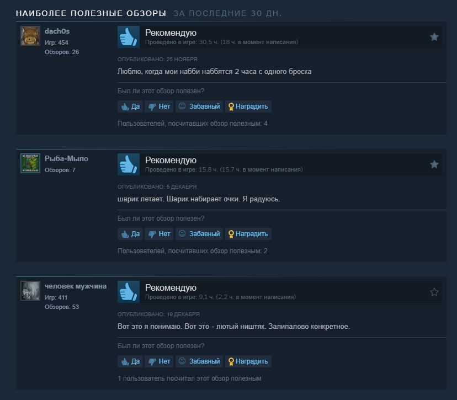Screen dimensions: 457x400
Task: Vote Да on Рыба-Мыло review
Action: point(130,234)
